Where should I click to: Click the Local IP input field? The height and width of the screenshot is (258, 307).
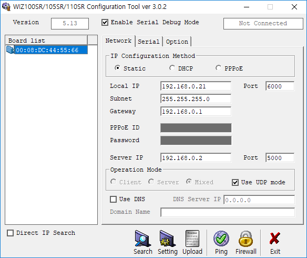tap(196, 86)
